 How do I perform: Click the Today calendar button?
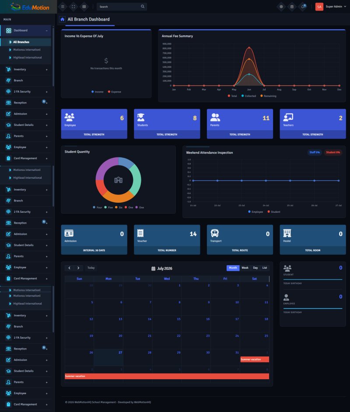[91, 268]
